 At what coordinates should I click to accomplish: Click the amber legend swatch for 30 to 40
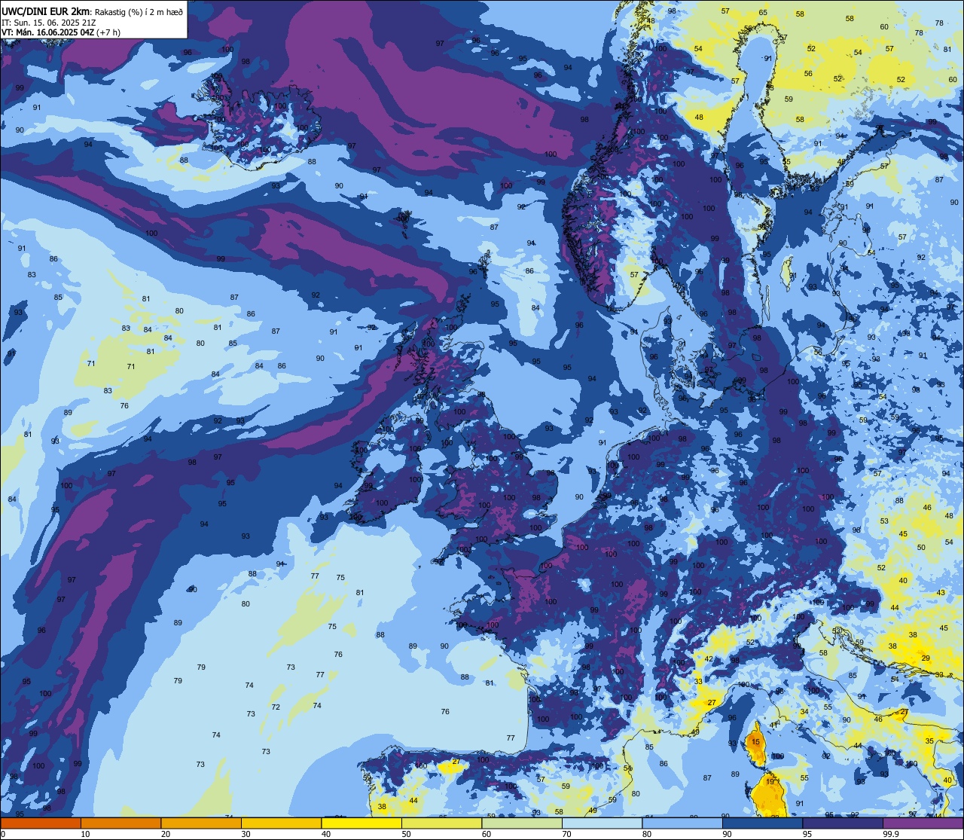[281, 823]
